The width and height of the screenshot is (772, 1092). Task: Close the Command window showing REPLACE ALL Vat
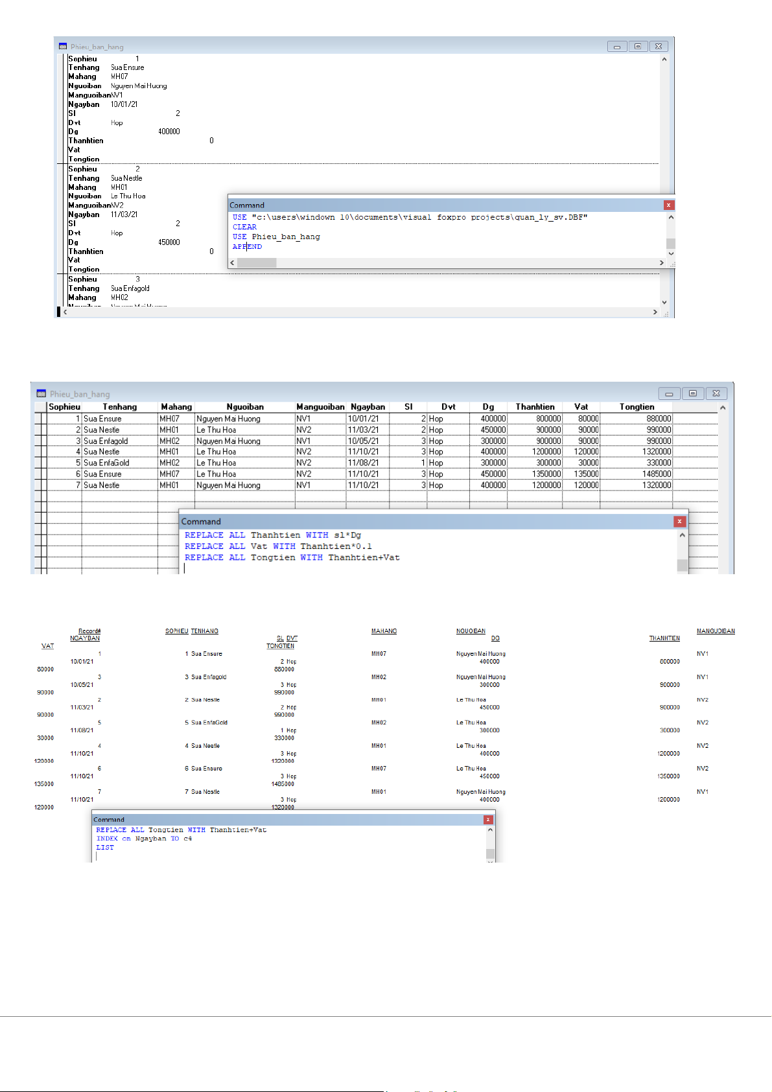coord(679,522)
